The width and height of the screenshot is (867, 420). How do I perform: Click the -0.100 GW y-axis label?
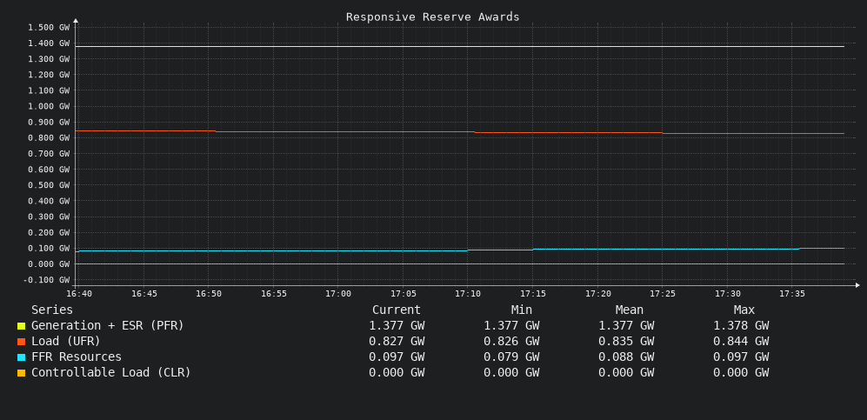pyautogui.click(x=46, y=280)
